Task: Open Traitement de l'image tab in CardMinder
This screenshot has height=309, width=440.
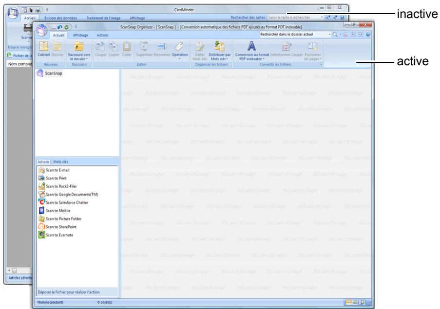Action: [103, 18]
